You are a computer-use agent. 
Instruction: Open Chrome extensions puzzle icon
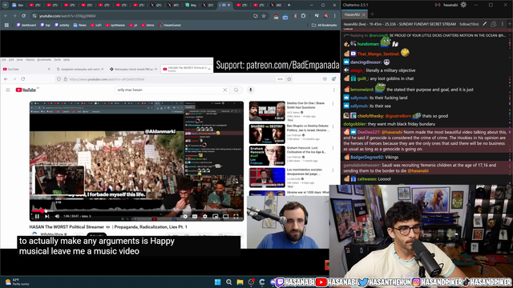click(x=303, y=16)
